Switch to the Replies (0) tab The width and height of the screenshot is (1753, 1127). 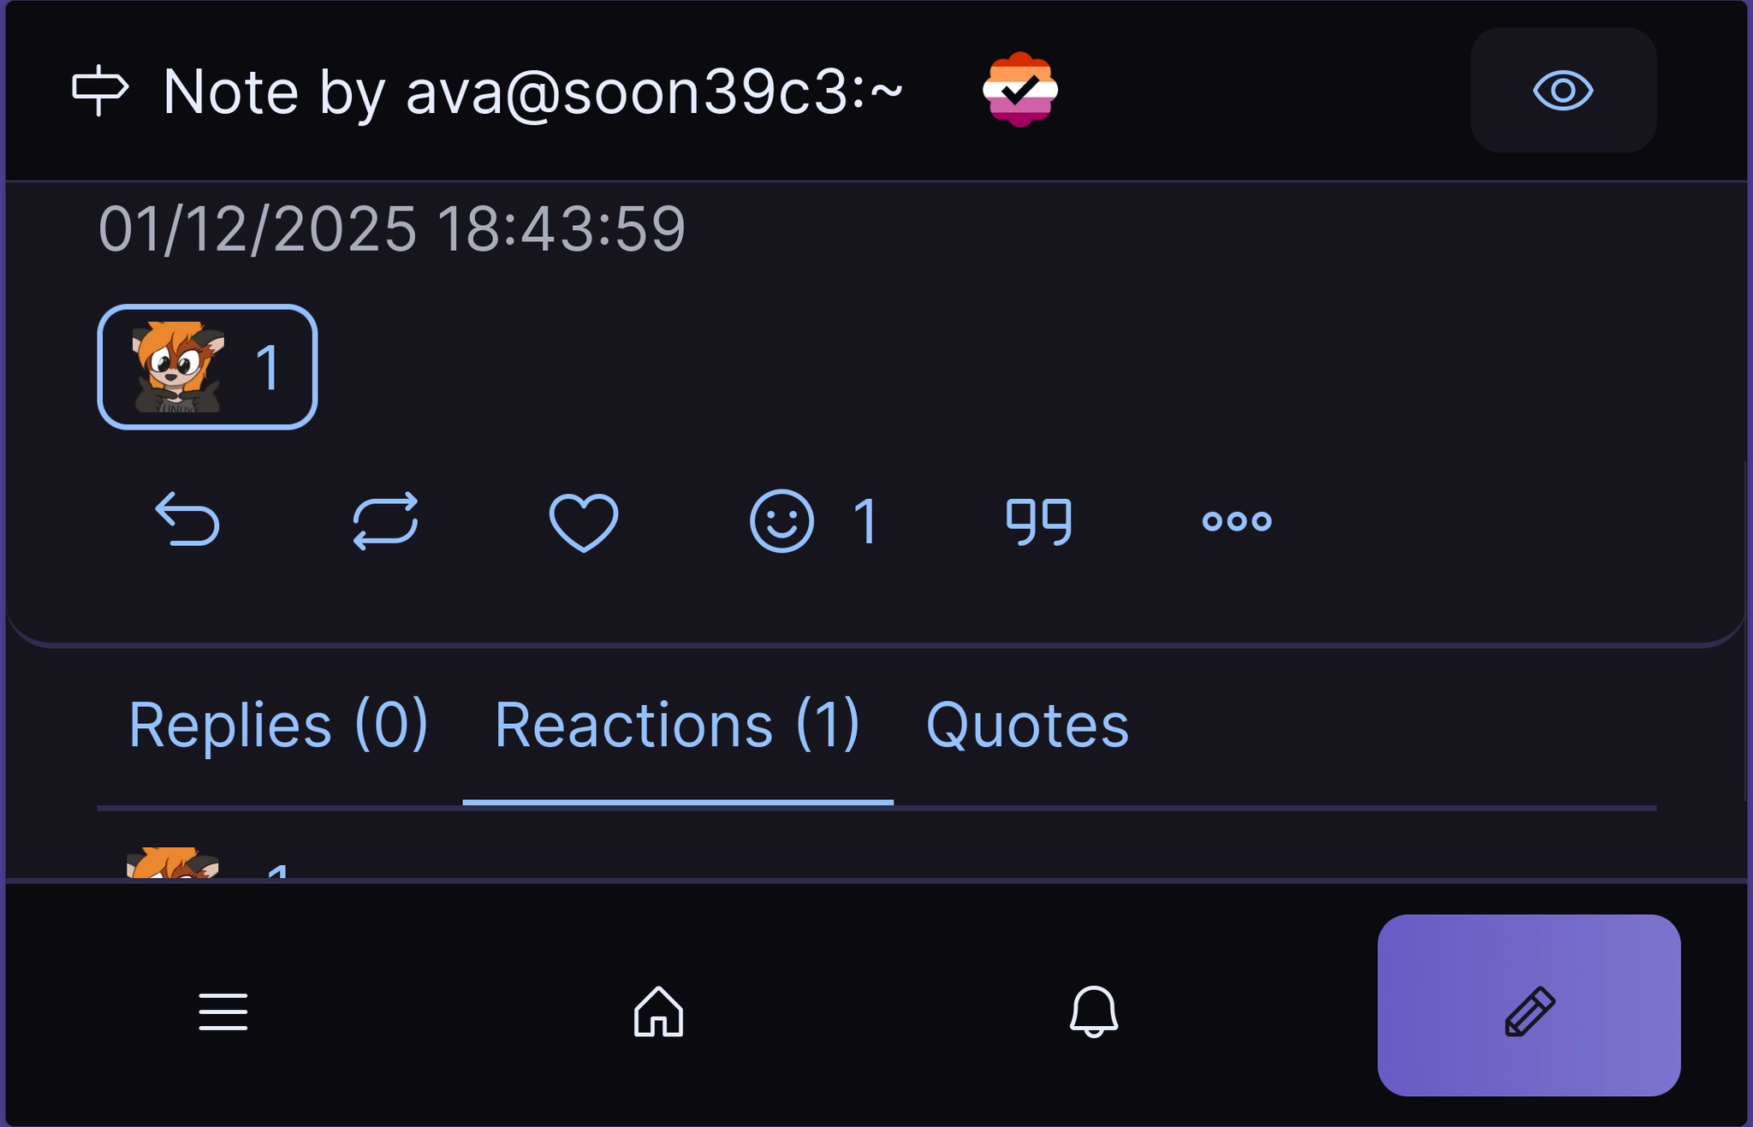[280, 724]
